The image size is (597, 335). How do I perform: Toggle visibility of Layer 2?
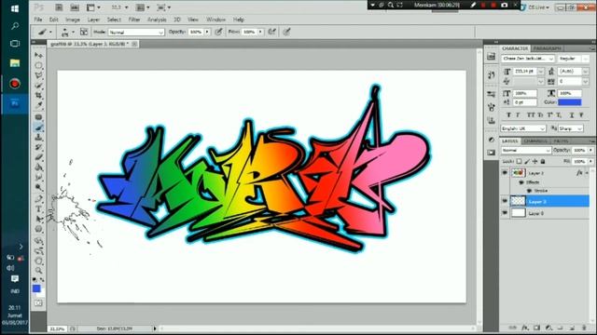505,172
